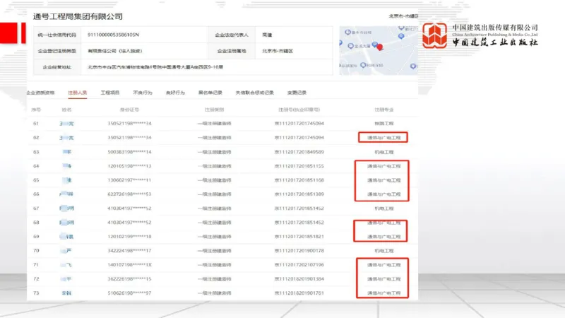Screen dimensions: 565x318
Task: Select credit code 91110000053586105N
Action: tap(113, 35)
